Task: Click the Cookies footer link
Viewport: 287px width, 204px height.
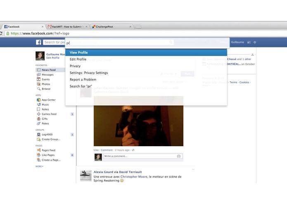Action: (x=244, y=82)
